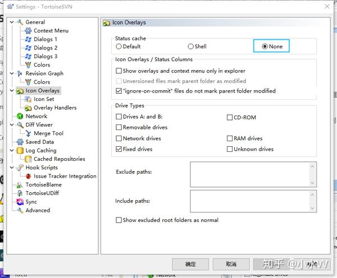The height and width of the screenshot is (278, 337).
Task: Click the TortoiseBlame icon
Action: pos(20,185)
